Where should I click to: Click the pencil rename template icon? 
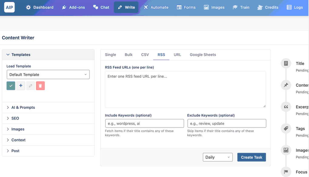pyautogui.click(x=30, y=86)
